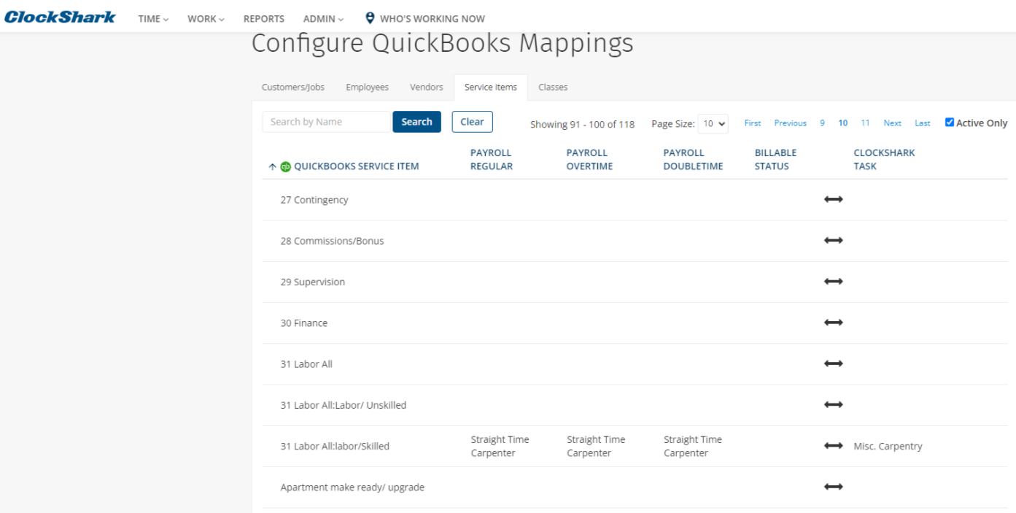Go to the Previous page
This screenshot has height=513, width=1016.
791,123
